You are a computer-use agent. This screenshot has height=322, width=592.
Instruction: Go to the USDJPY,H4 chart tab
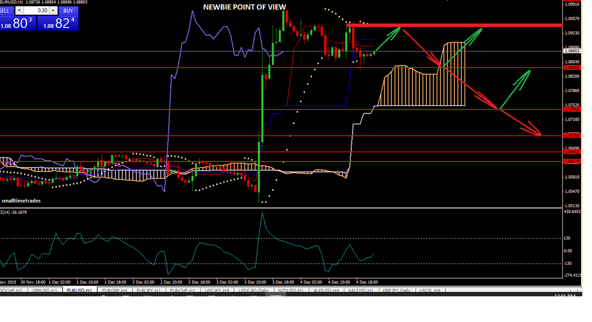coord(217,290)
